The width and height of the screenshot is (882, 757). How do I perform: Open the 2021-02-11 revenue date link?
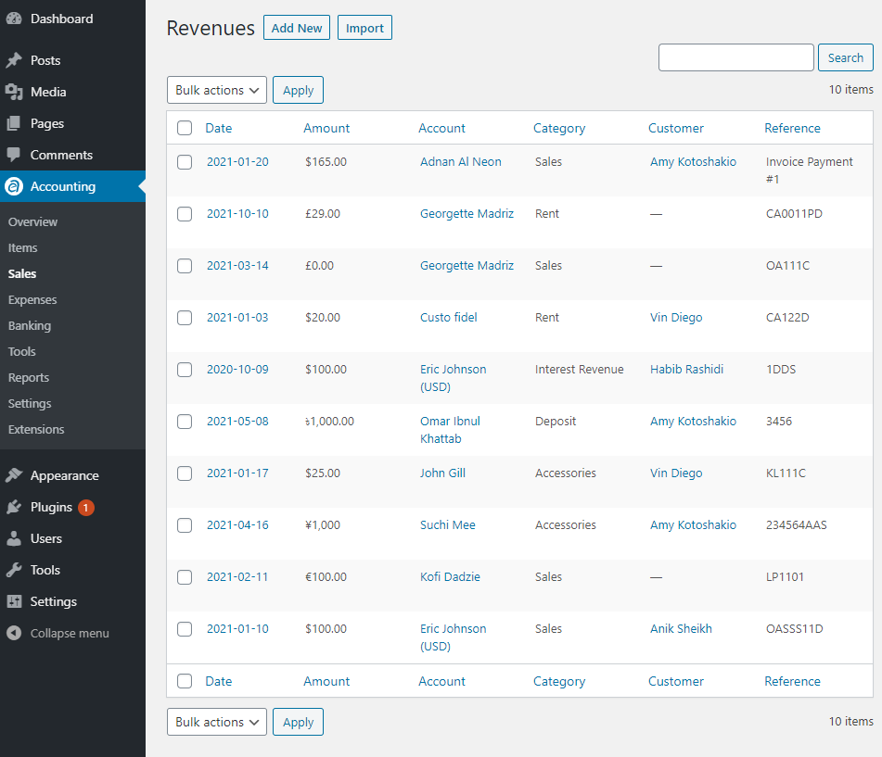pos(237,576)
